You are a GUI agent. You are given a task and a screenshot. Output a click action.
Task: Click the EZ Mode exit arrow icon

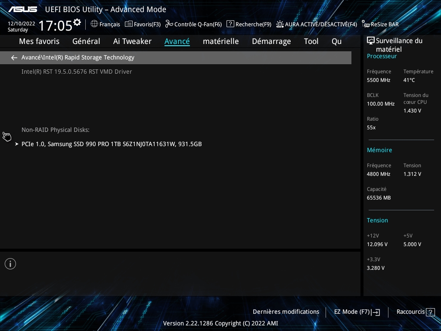pos(376,312)
